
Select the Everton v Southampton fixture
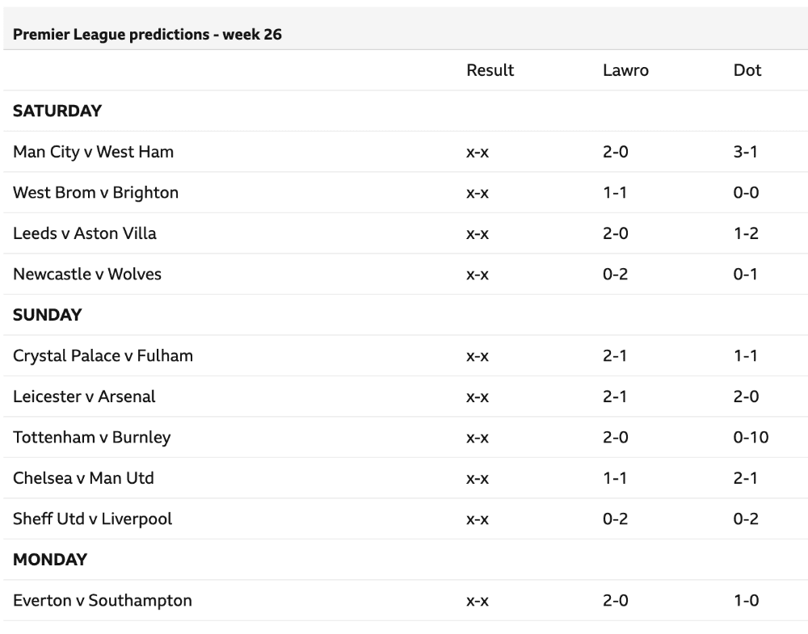click(x=103, y=600)
